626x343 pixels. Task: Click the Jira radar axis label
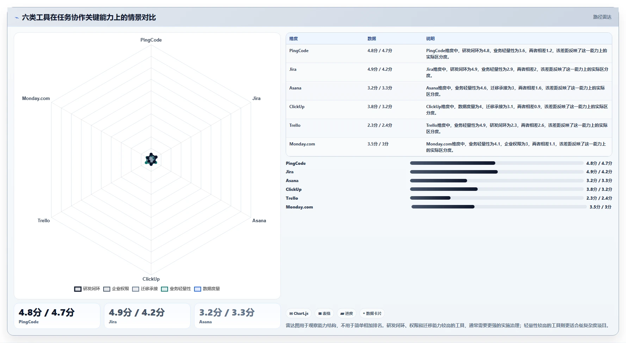tap(256, 98)
